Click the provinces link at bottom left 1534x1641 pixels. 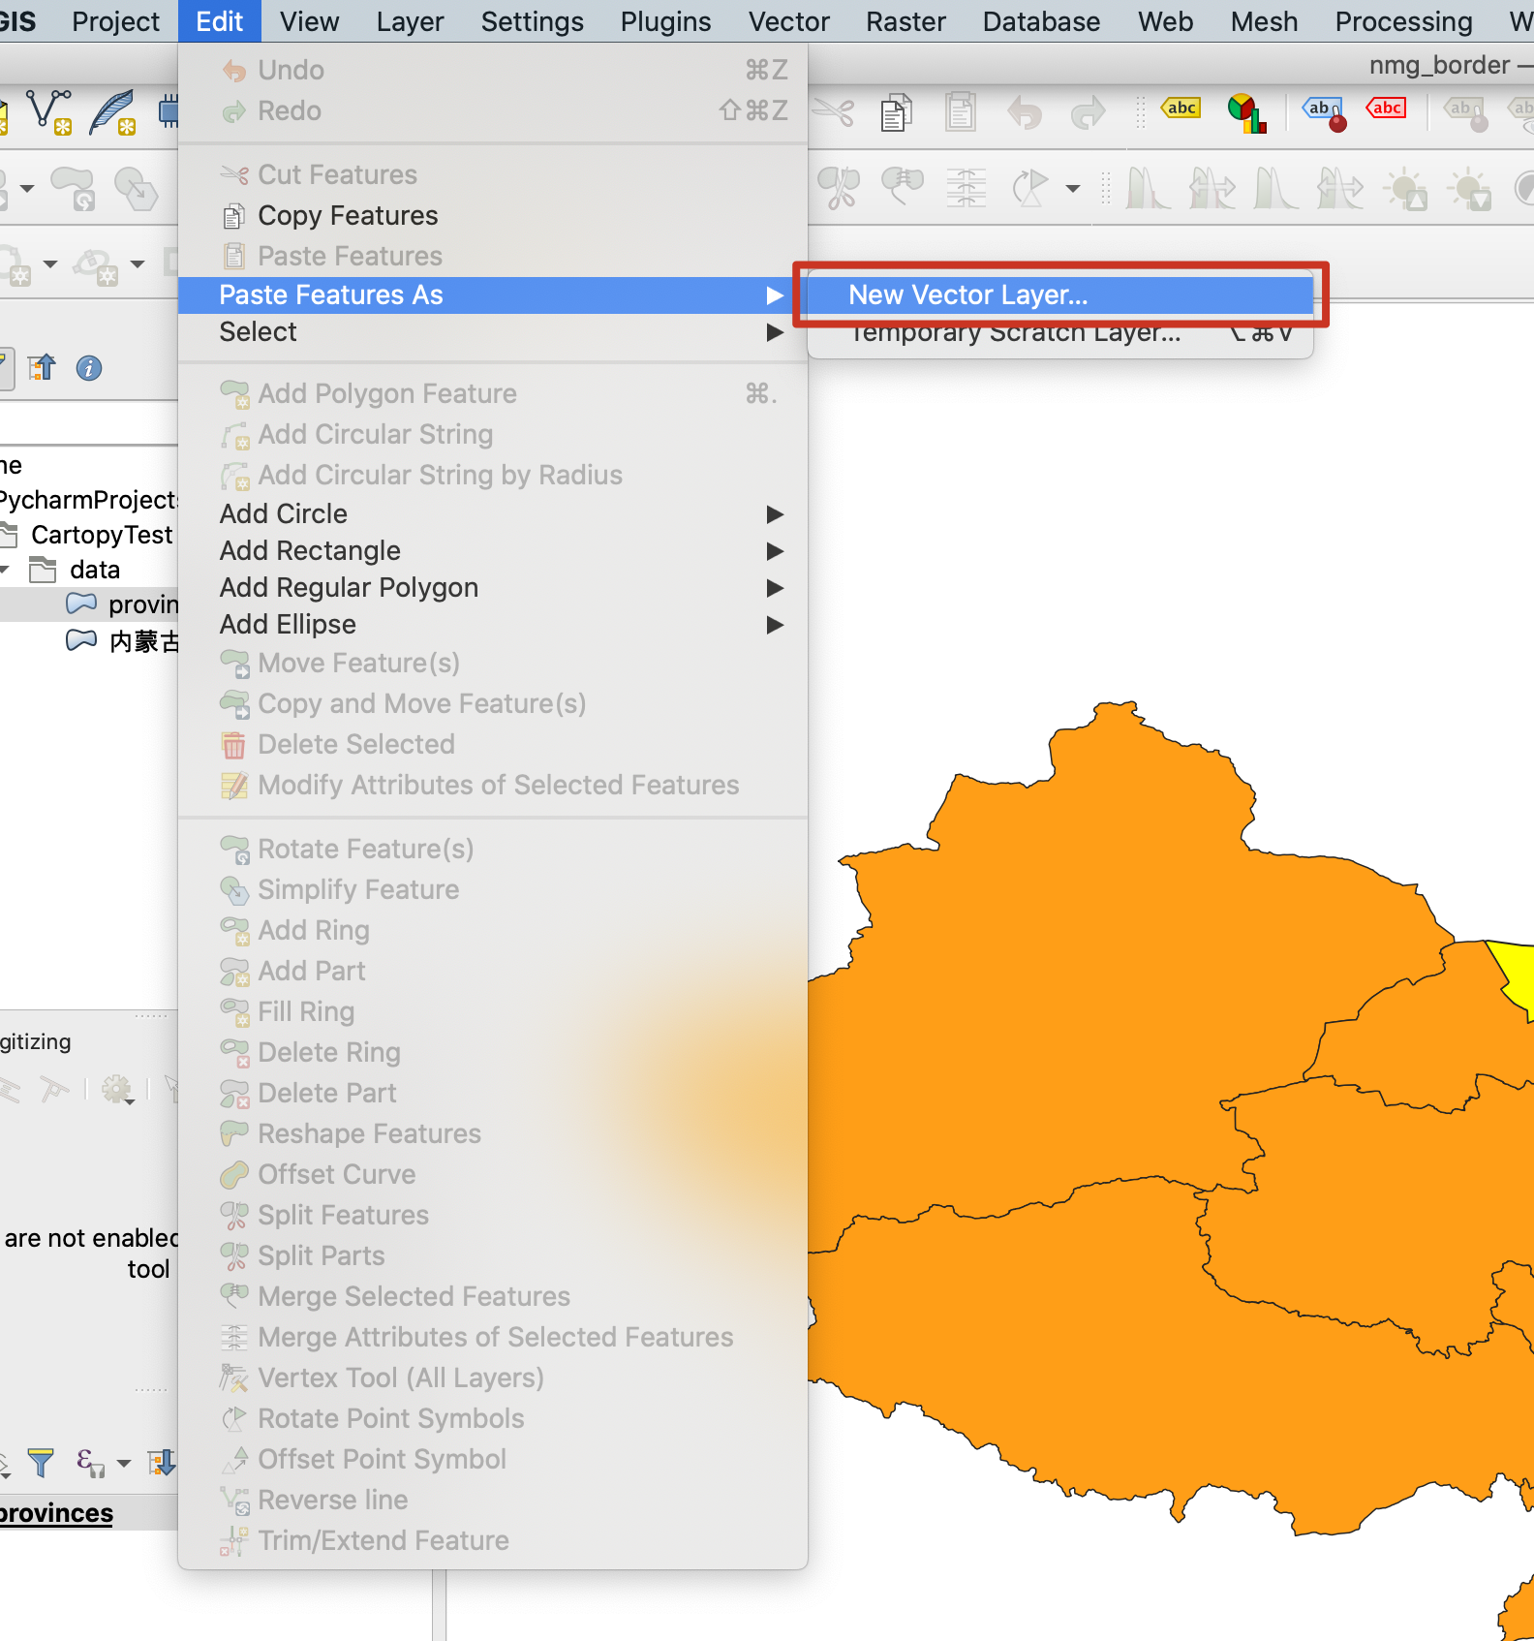pos(55,1513)
